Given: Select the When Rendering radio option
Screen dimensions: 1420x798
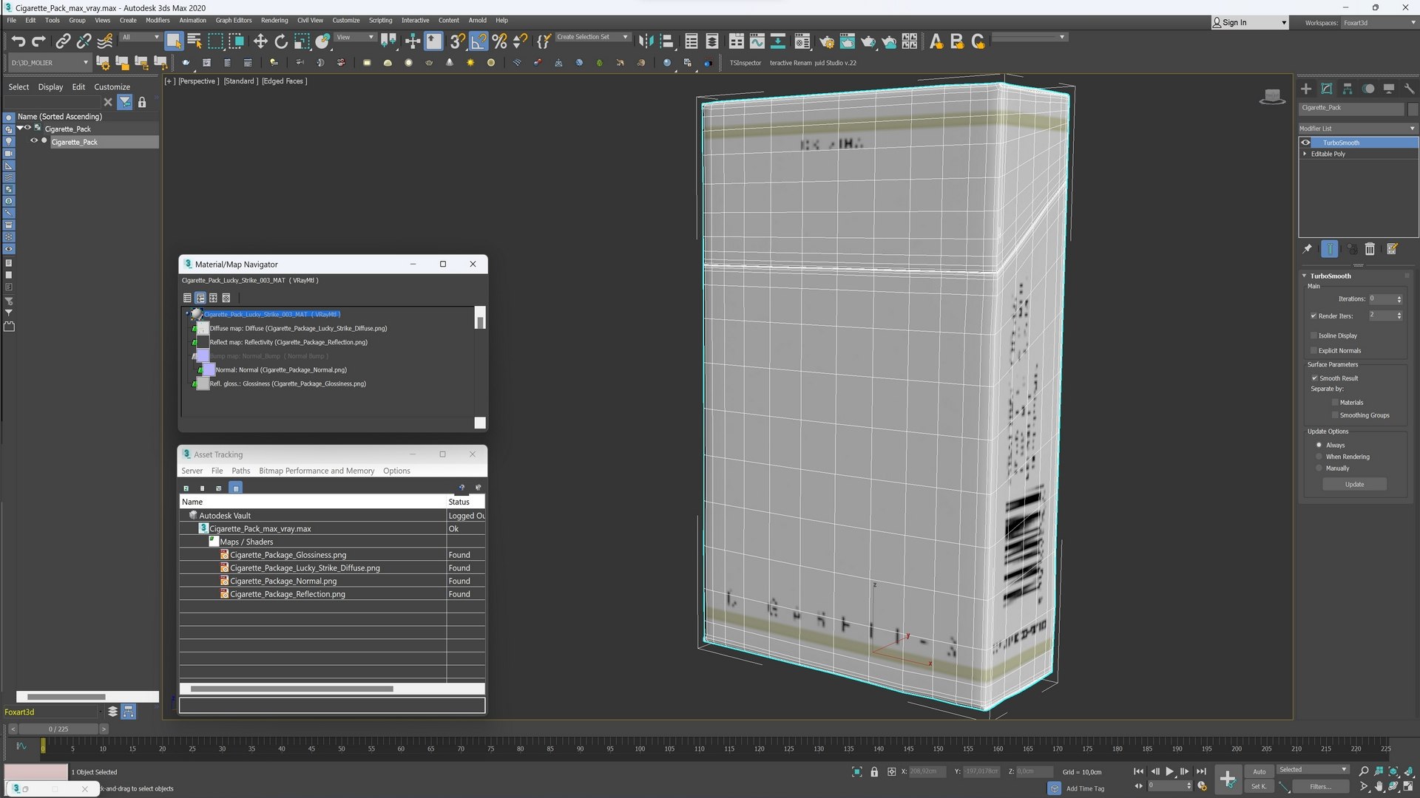Looking at the screenshot, I should coord(1319,457).
